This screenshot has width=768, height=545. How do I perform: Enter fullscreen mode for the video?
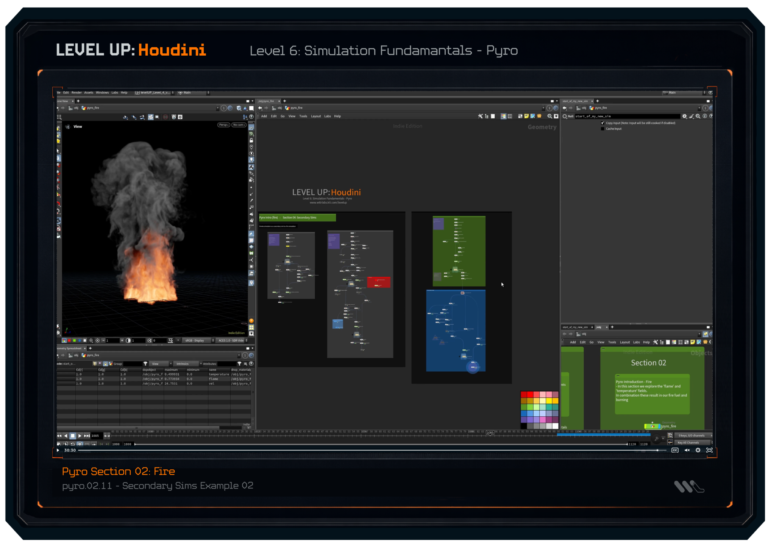point(709,450)
